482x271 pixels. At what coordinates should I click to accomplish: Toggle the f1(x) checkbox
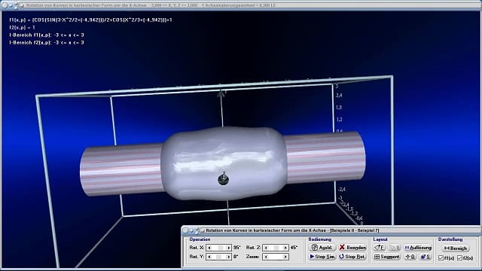[441, 258]
